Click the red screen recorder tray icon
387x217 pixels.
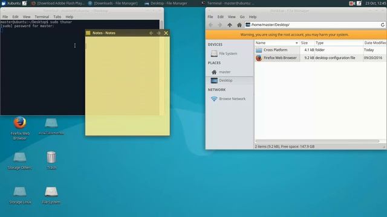pos(352,3)
